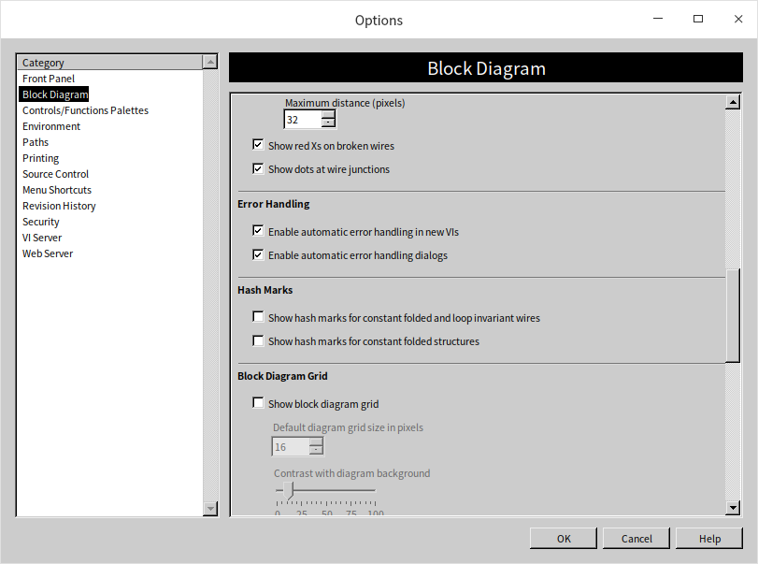Select Environment in category list

51,126
